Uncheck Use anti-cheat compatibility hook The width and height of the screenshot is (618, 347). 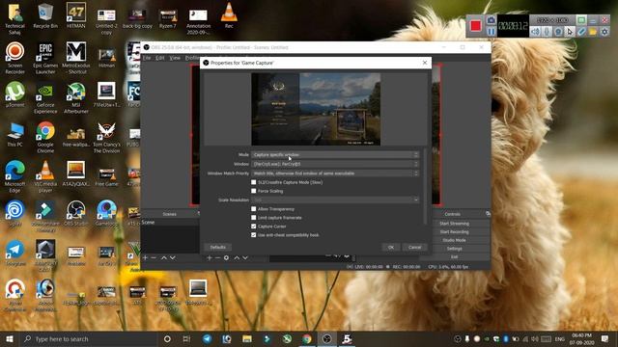click(253, 235)
